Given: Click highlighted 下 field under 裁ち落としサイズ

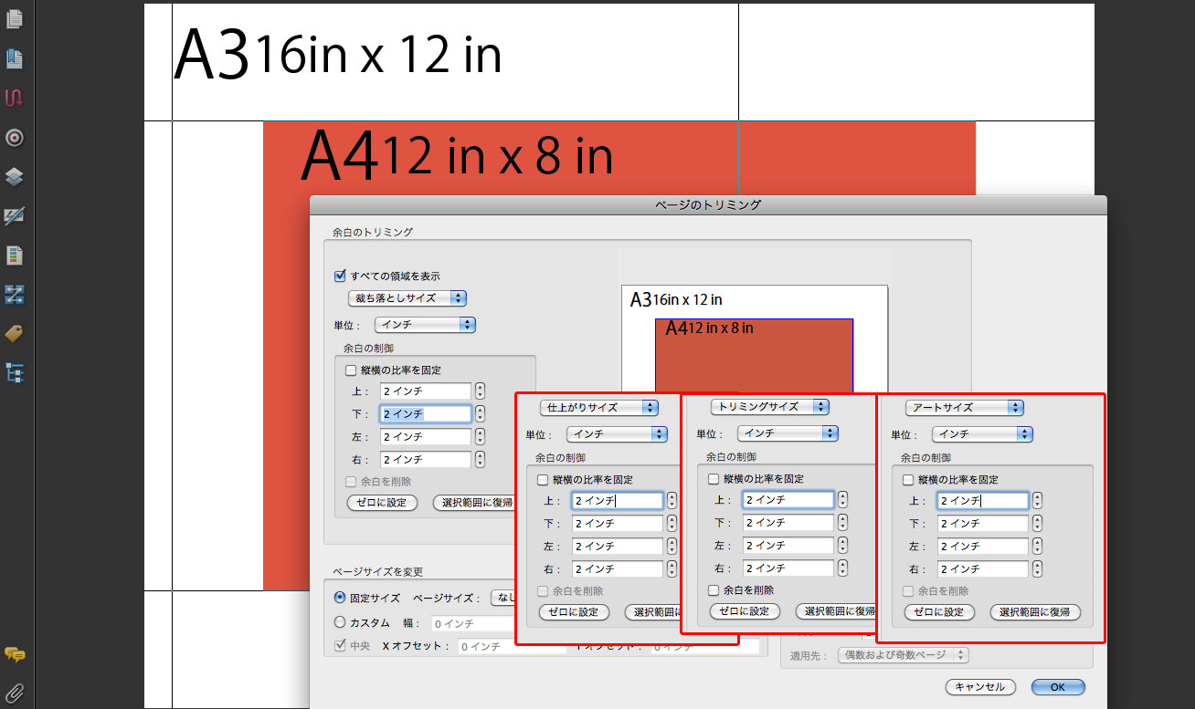Looking at the screenshot, I should coord(426,413).
